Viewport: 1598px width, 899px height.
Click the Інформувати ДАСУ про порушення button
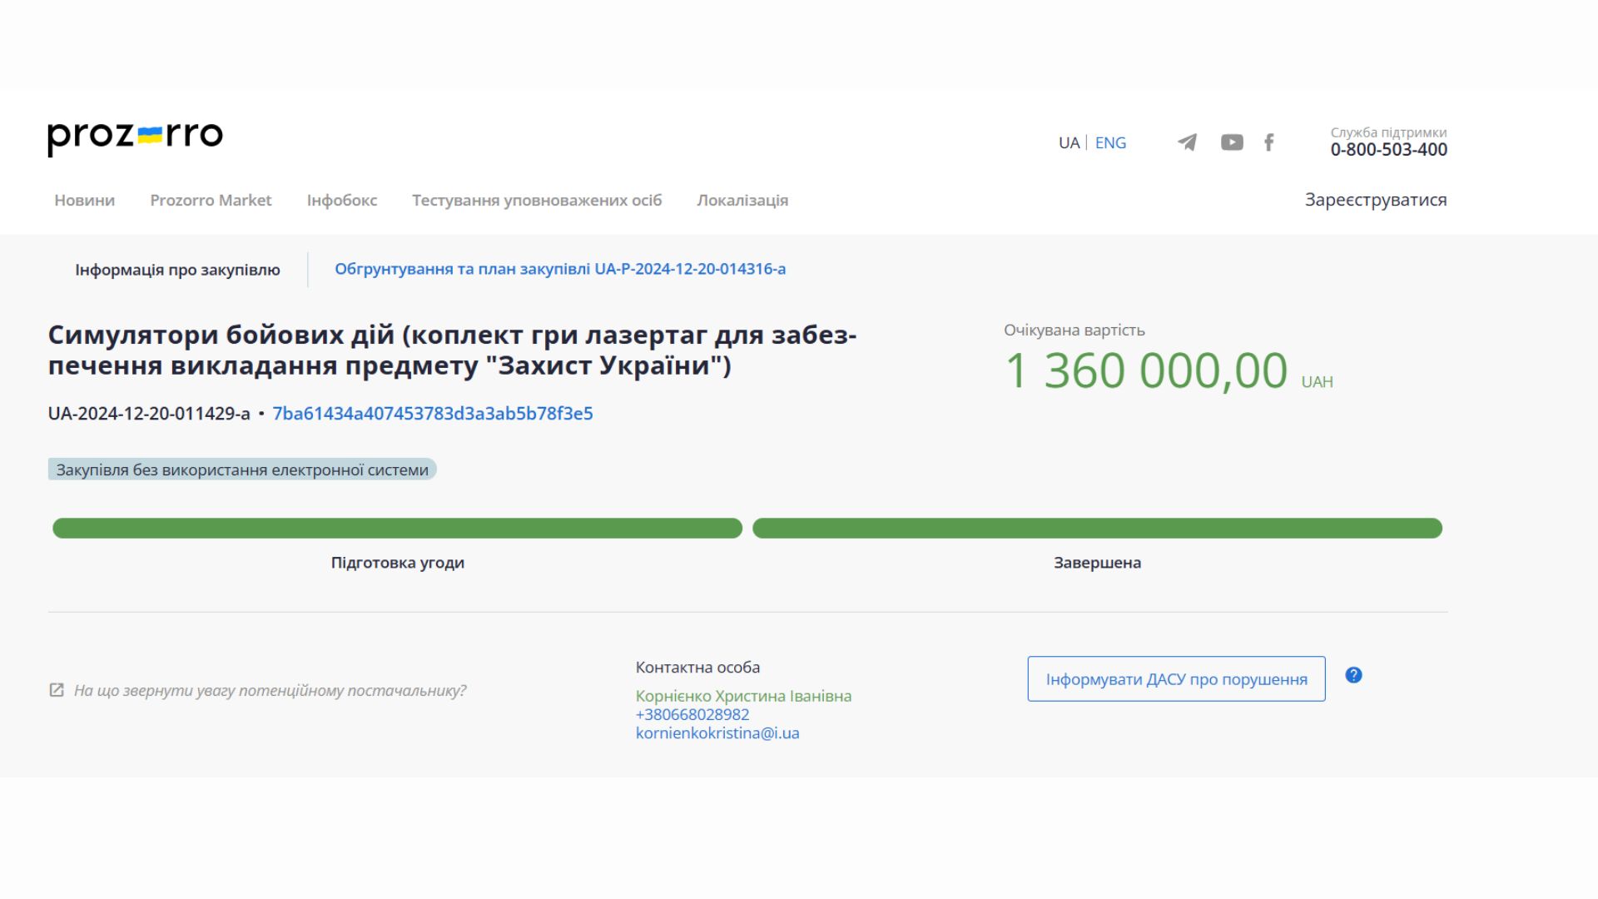1175,678
